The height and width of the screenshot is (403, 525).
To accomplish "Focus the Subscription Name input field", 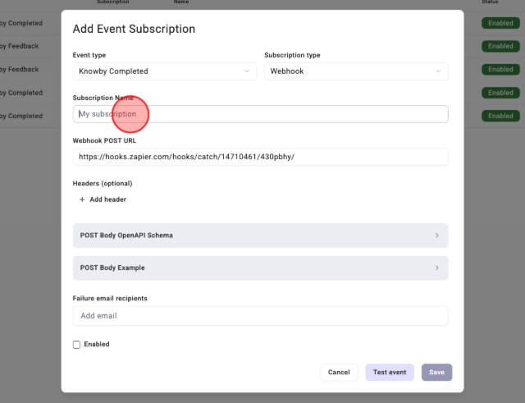I will (261, 114).
